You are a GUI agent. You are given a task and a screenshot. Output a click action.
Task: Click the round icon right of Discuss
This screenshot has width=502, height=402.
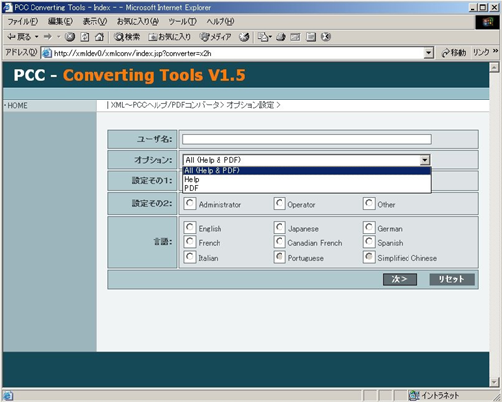click(x=325, y=37)
